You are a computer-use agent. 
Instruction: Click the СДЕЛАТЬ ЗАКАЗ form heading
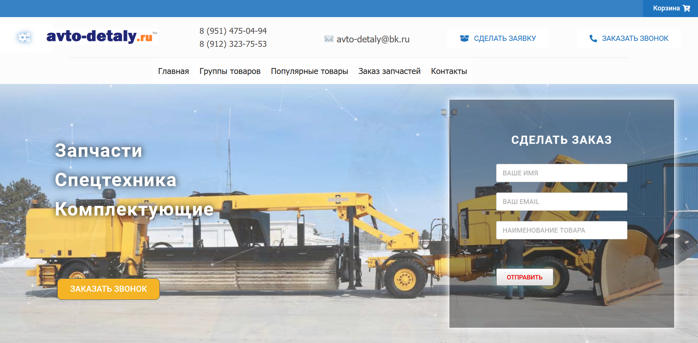click(x=561, y=140)
